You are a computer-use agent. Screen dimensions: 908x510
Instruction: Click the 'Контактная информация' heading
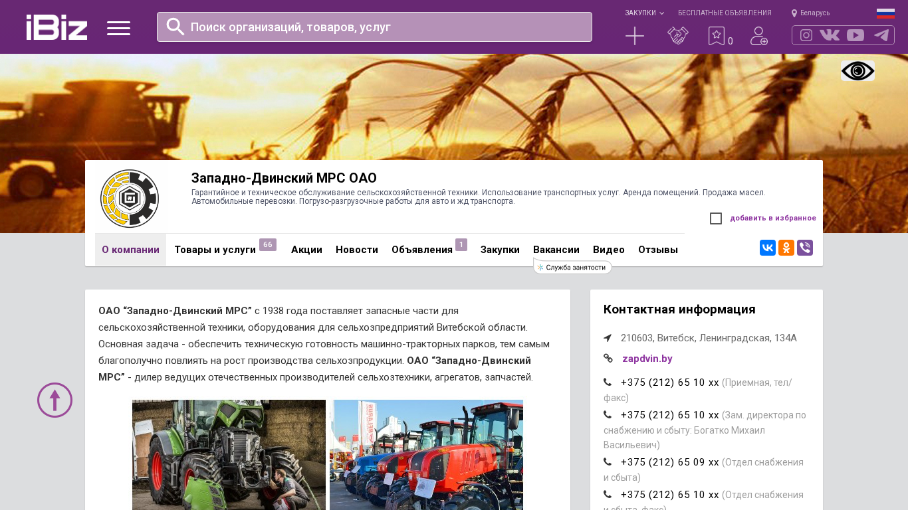coord(679,309)
